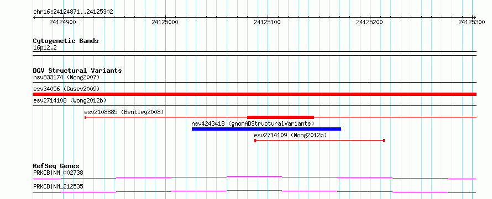Open the RefSeq Genes track title
Image resolution: width=492 pixels, height=199 pixels.
click(x=56, y=166)
